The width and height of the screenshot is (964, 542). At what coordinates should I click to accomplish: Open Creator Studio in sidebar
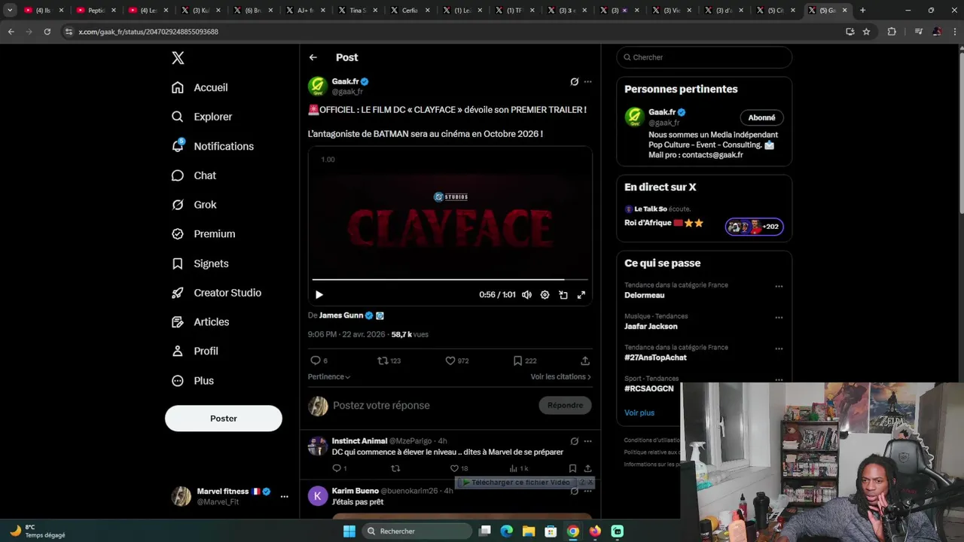(x=216, y=293)
